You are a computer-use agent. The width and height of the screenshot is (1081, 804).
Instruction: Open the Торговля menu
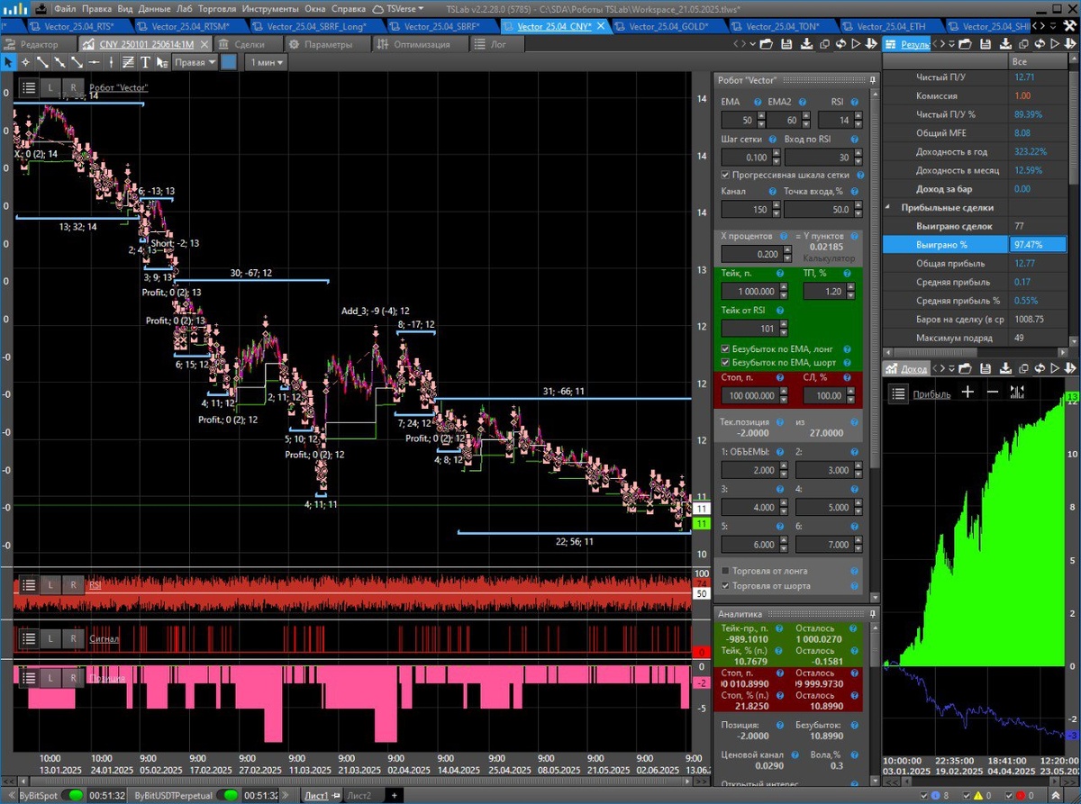(x=216, y=8)
